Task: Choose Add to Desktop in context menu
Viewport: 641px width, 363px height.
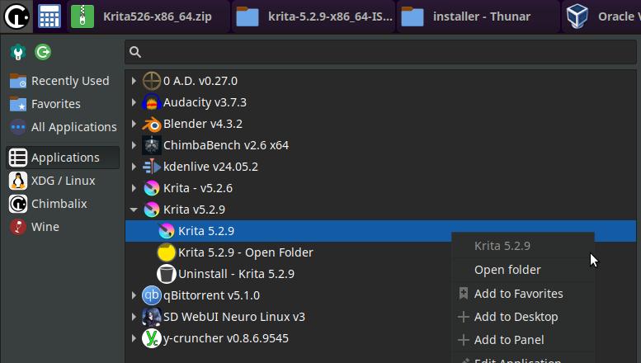Action: tap(523, 317)
